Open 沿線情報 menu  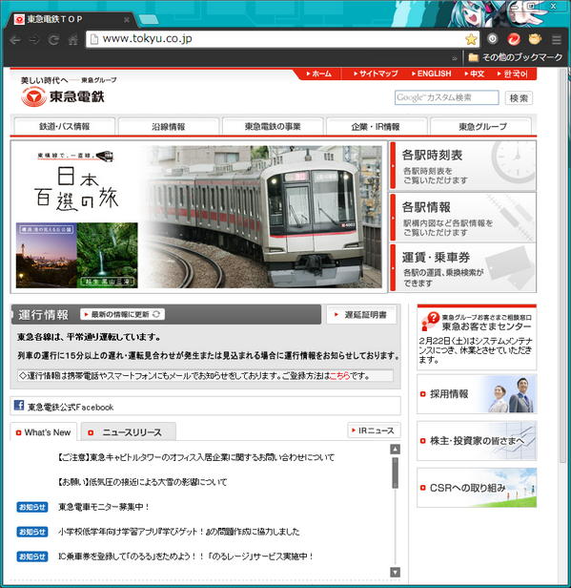[169, 126]
